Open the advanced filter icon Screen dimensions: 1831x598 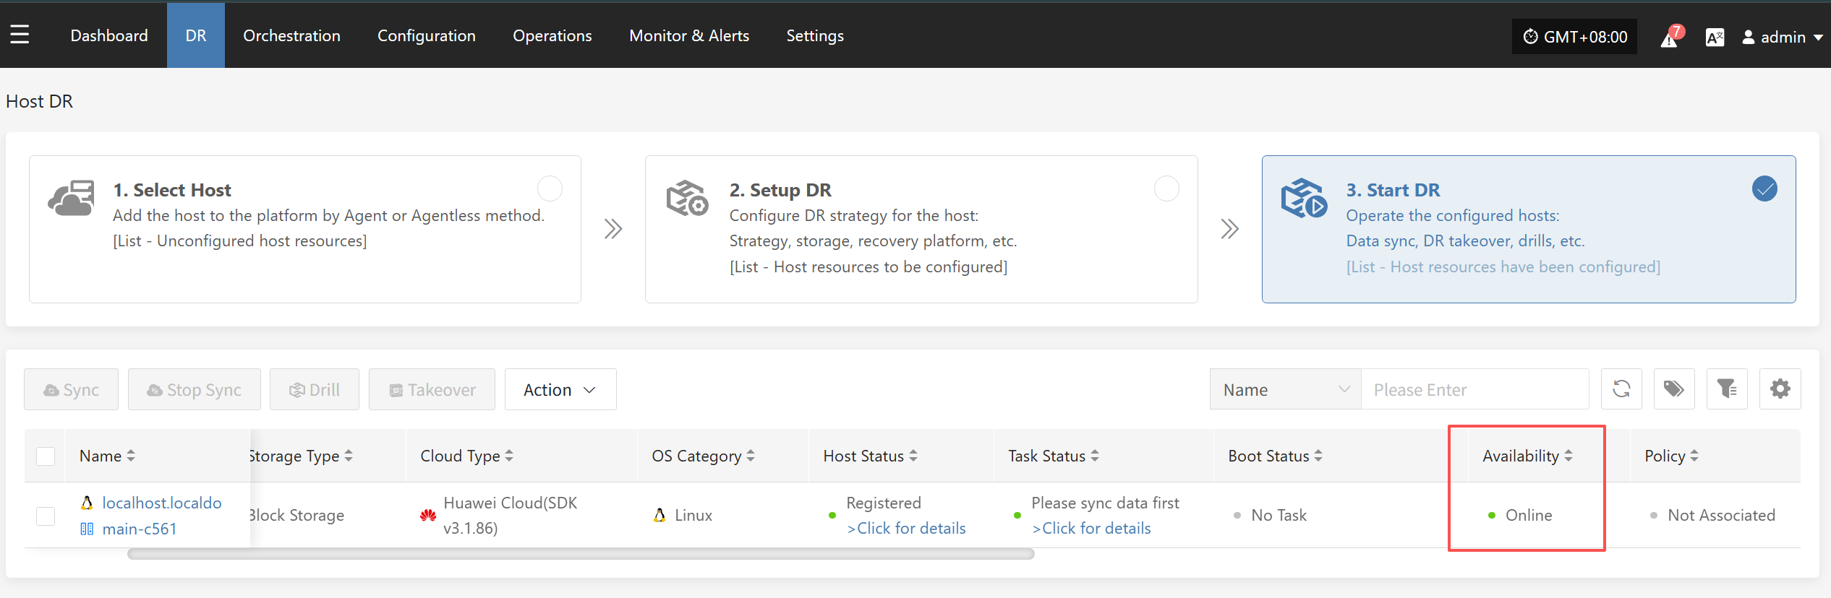pos(1727,389)
